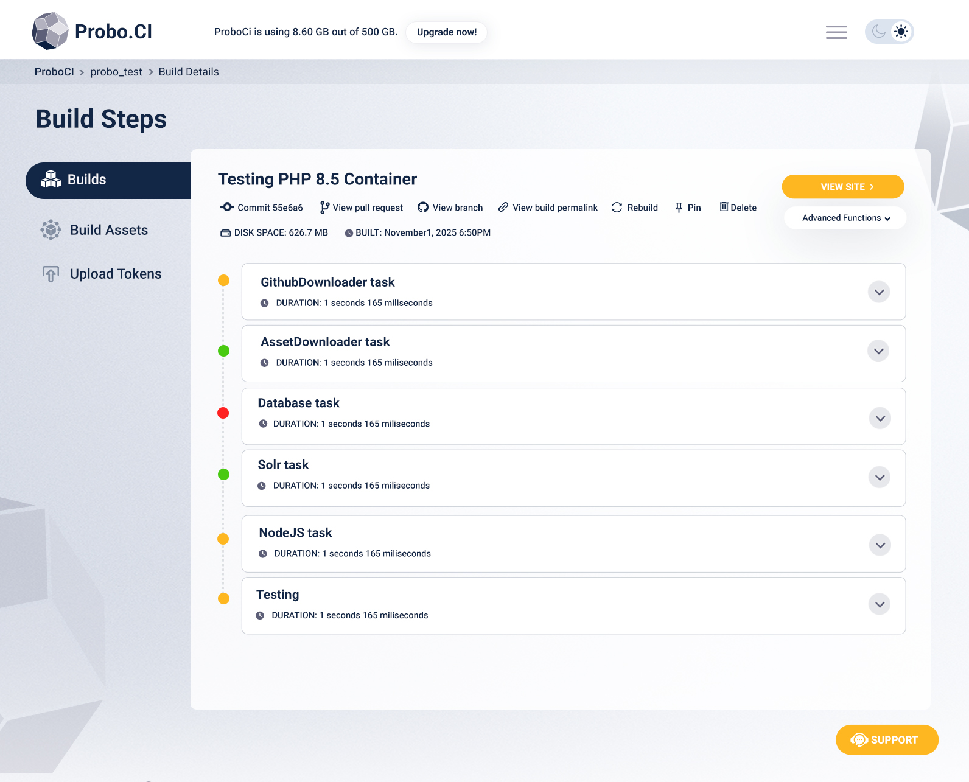The image size is (969, 782).
Task: Click the GitHub icon beside View branch
Action: 423,208
